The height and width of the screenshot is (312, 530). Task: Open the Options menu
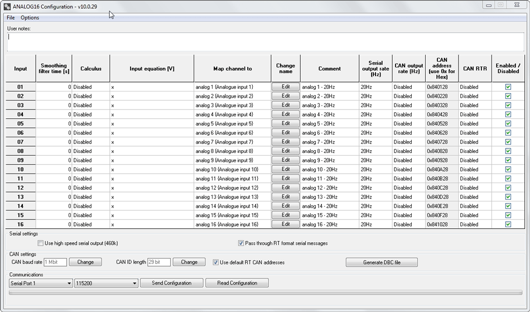coord(30,18)
